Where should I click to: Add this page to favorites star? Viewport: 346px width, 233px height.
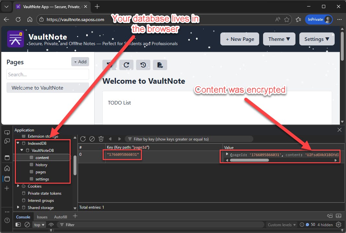coord(287,19)
